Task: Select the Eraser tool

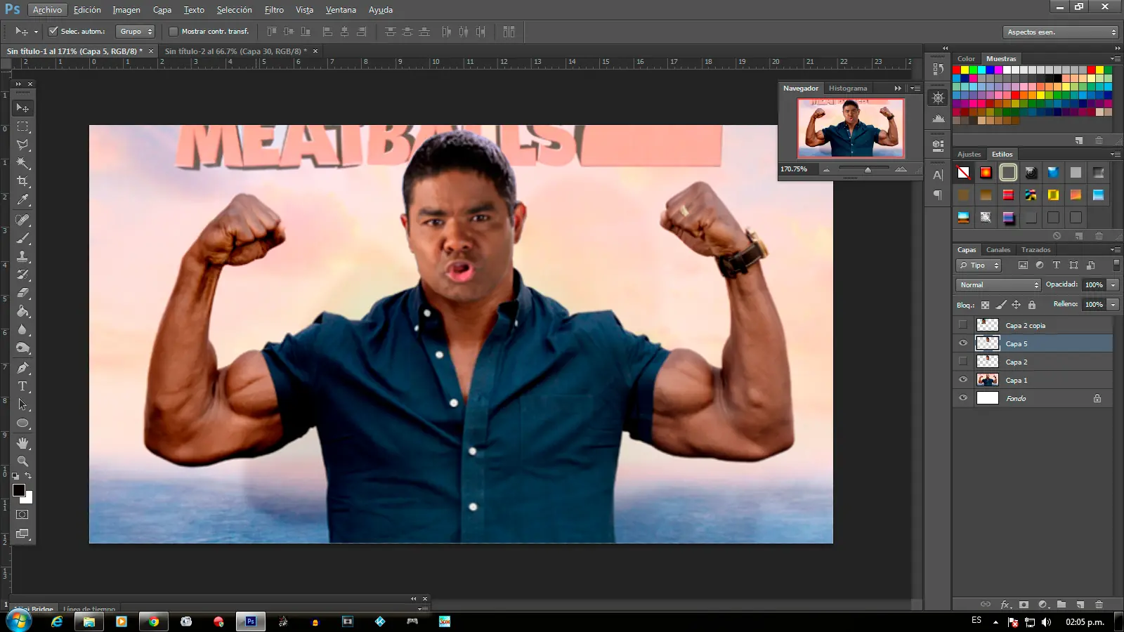Action: click(22, 293)
